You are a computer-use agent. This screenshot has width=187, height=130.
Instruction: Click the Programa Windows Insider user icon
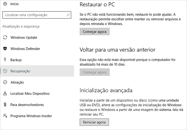click(x=5, y=116)
